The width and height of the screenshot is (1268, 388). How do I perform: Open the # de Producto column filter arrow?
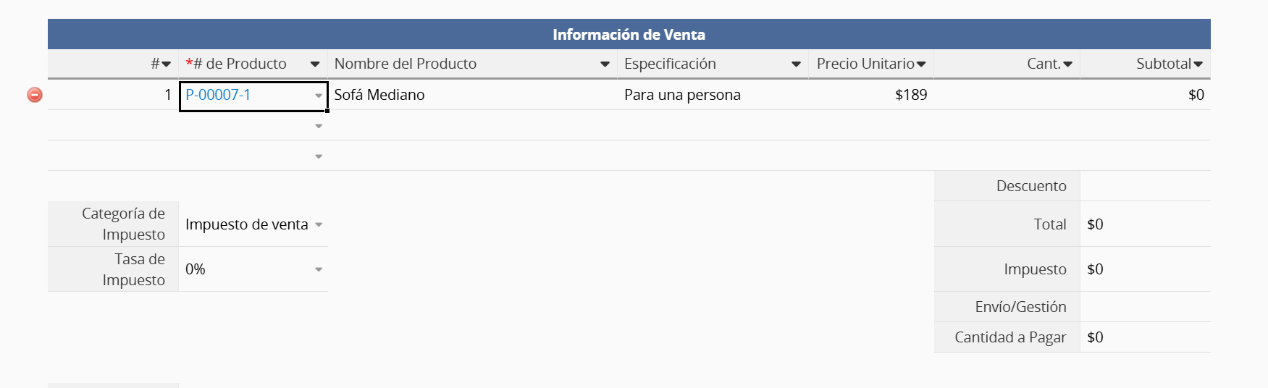click(315, 64)
